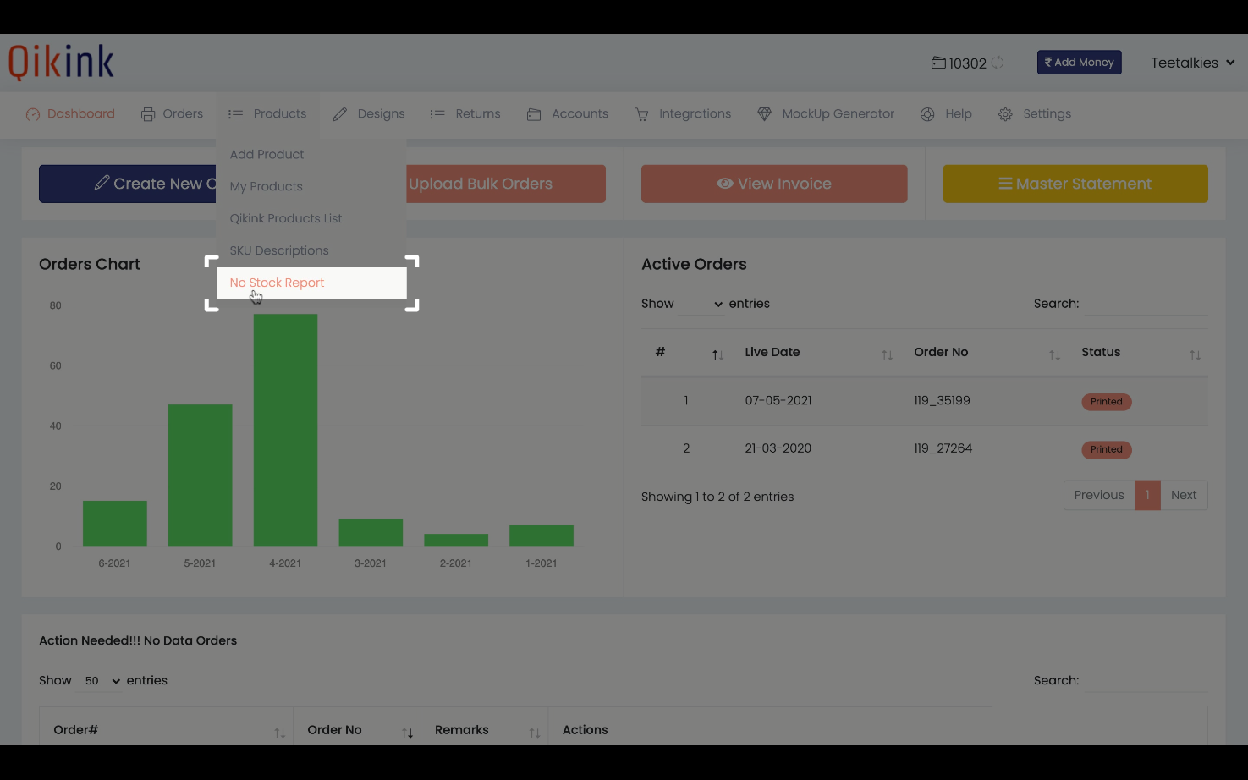Select No Stock Report from Products menu

(276, 283)
